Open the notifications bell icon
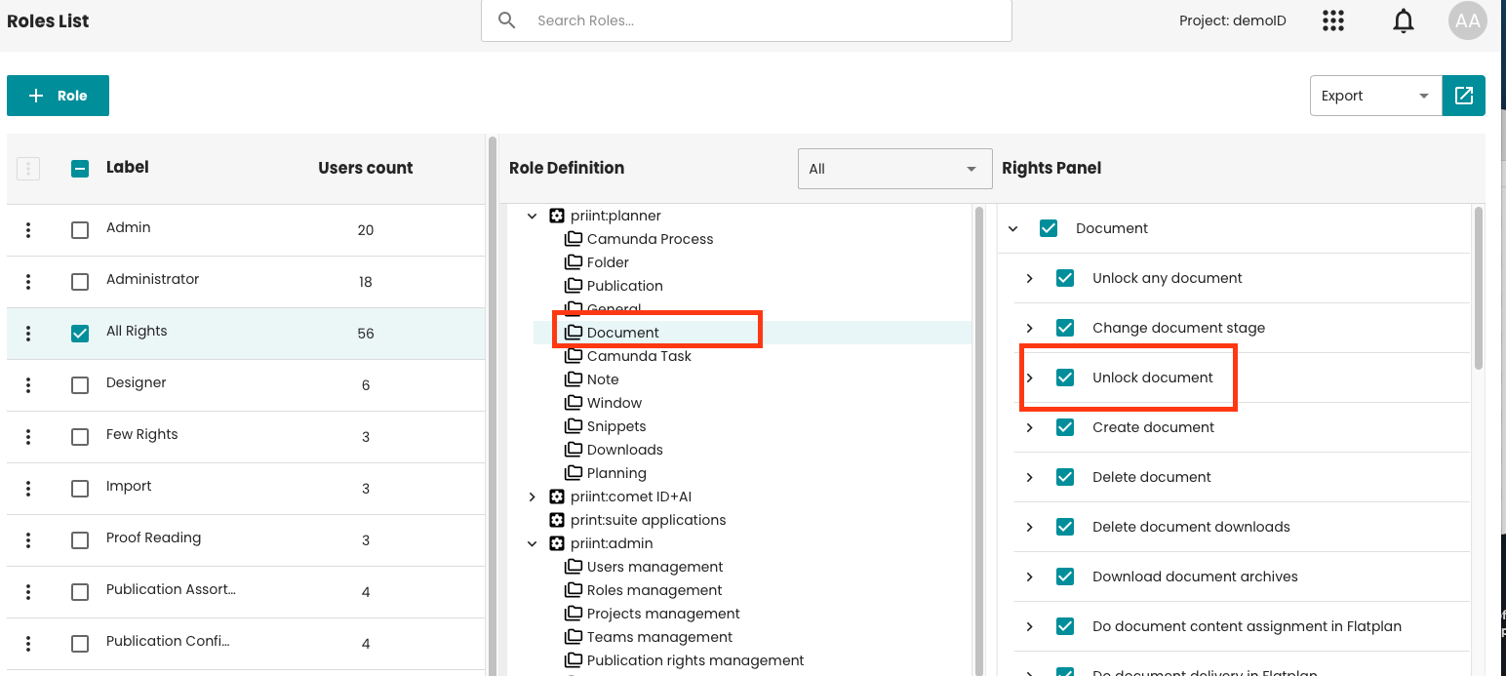The image size is (1506, 676). 1403,20
